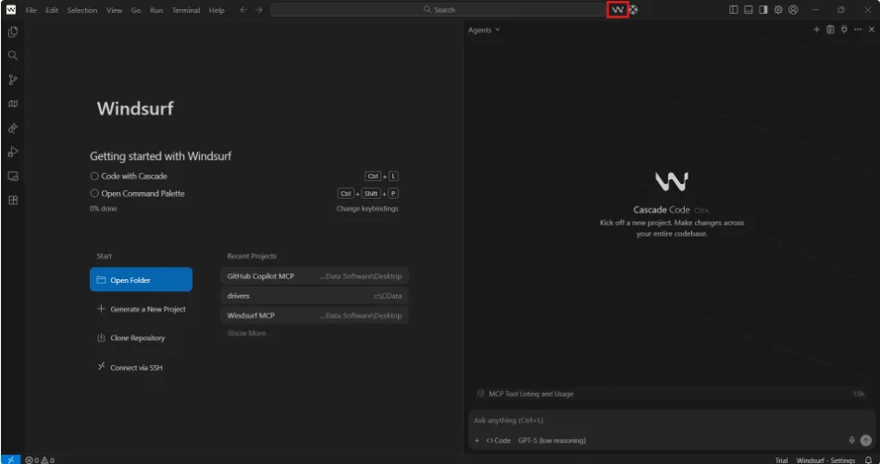Open Cascade more options ellipsis

858,30
